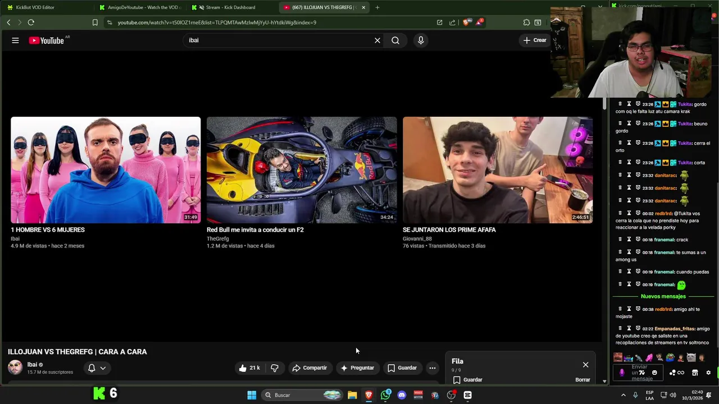This screenshot has width=719, height=404.
Task: Save video using Guardar under the title
Action: click(402, 368)
